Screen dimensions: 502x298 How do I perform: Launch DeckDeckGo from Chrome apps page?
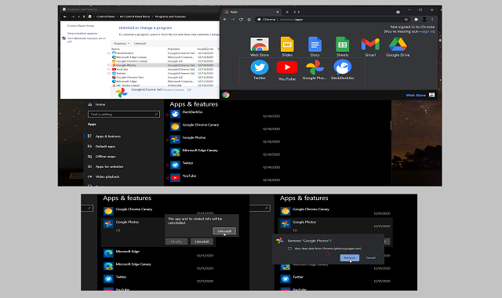point(342,70)
